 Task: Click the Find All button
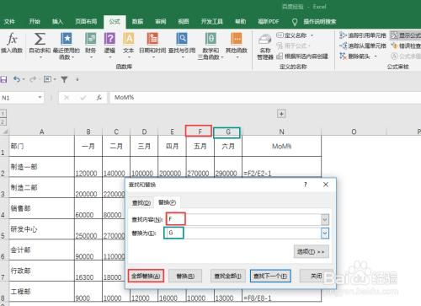(227, 276)
